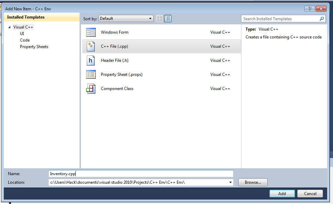This screenshot has width=333, height=204.
Task: Select the UI category
Action: (x=22, y=34)
